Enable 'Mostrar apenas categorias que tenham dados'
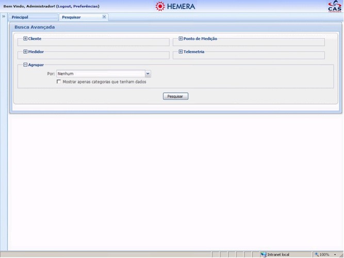The height and width of the screenshot is (258, 344). 59,82
